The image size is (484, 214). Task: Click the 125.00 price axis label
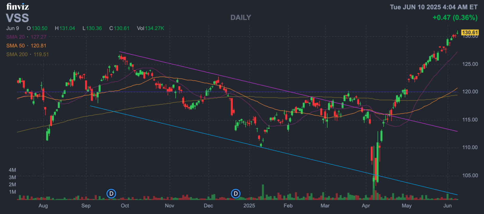(x=470, y=64)
